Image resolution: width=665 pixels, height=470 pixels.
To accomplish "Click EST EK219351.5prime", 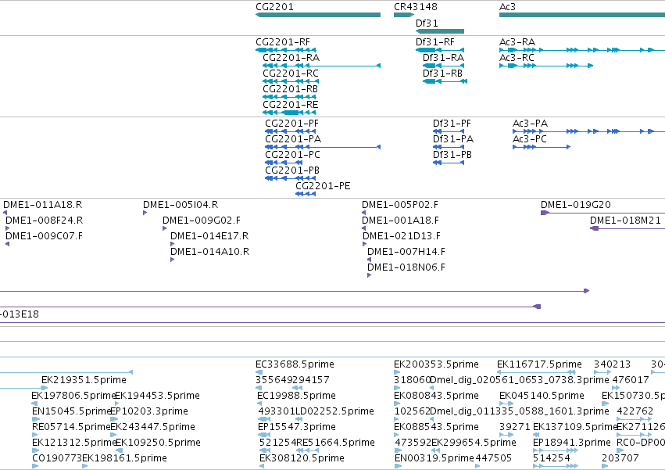I will [84, 380].
